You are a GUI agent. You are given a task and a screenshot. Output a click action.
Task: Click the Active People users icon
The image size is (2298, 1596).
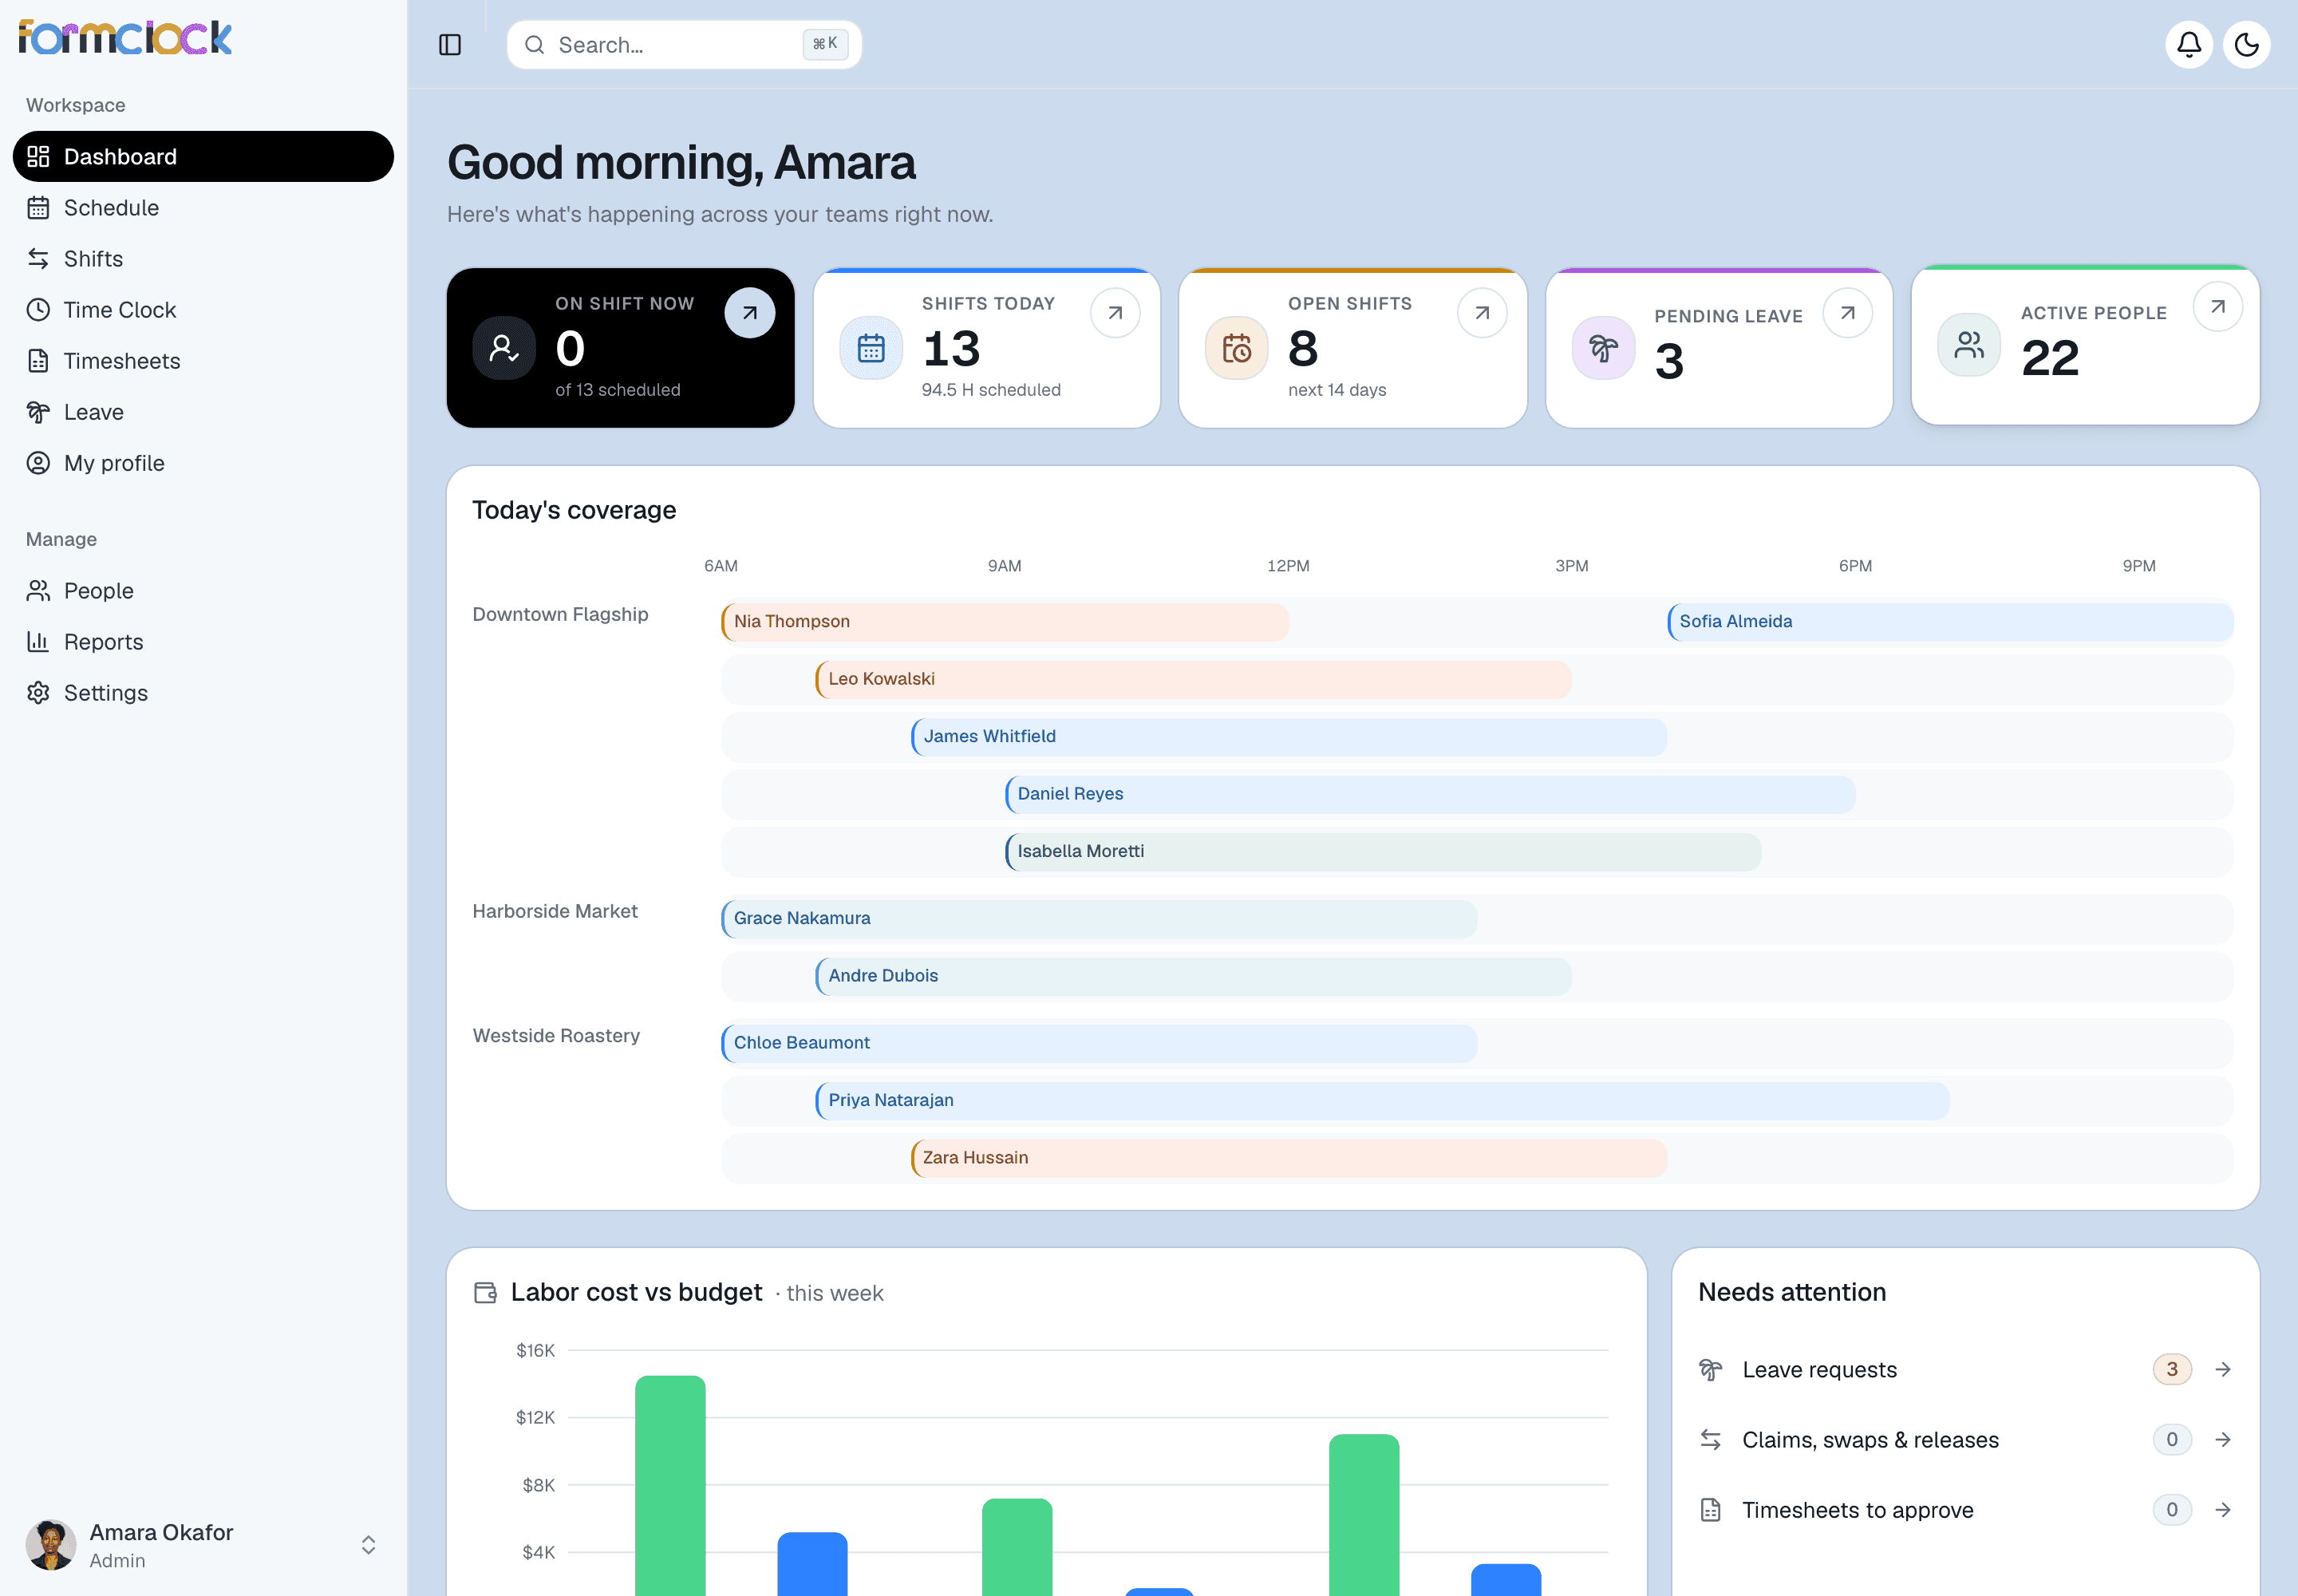(x=1969, y=345)
